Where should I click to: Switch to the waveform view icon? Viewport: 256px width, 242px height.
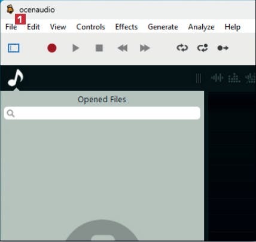tap(217, 78)
